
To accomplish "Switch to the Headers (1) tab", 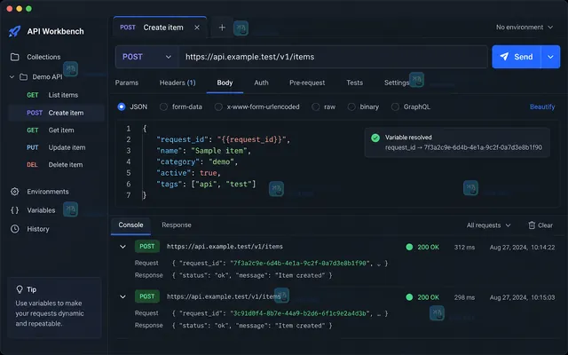I will pyautogui.click(x=177, y=83).
